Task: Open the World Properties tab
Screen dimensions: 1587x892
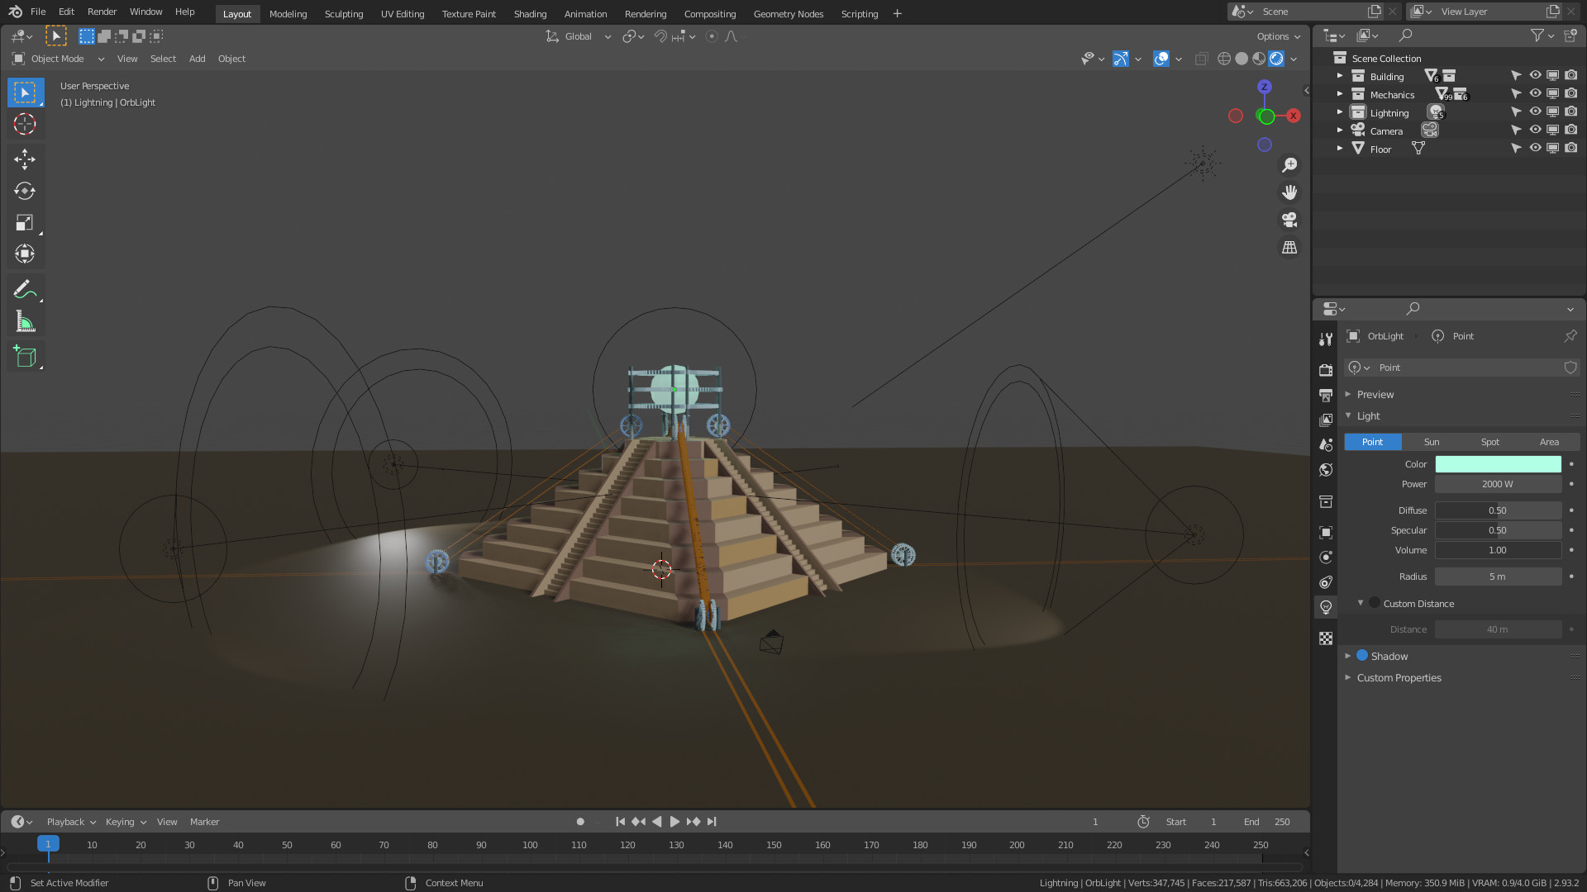Action: pyautogui.click(x=1326, y=469)
